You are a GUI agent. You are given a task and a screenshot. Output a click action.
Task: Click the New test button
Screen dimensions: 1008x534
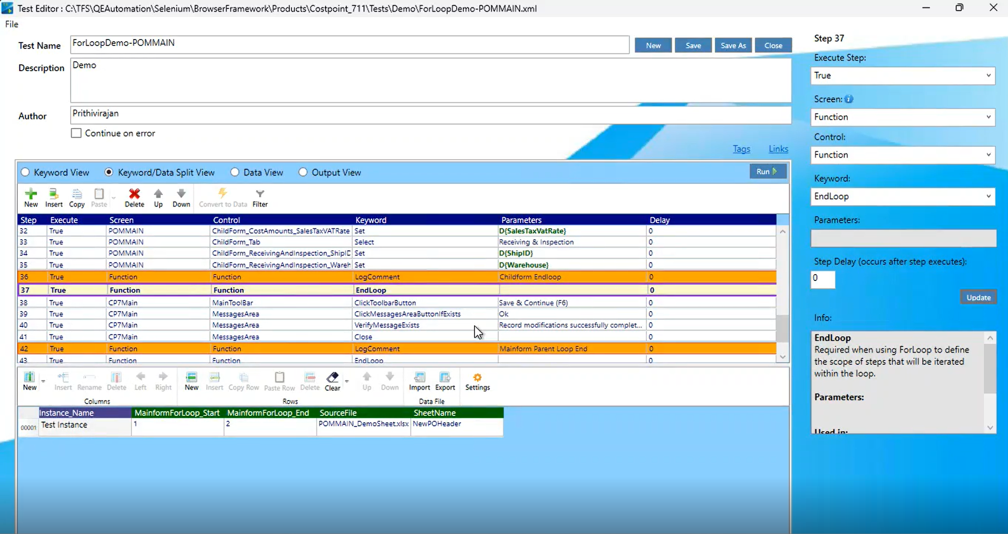[653, 45]
